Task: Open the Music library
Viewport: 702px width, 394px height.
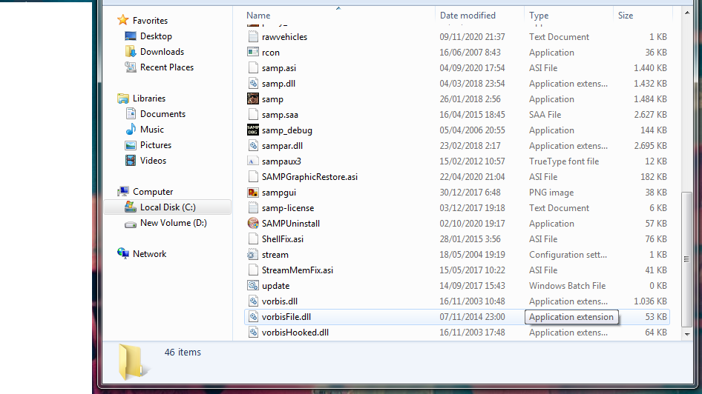Action: [152, 130]
